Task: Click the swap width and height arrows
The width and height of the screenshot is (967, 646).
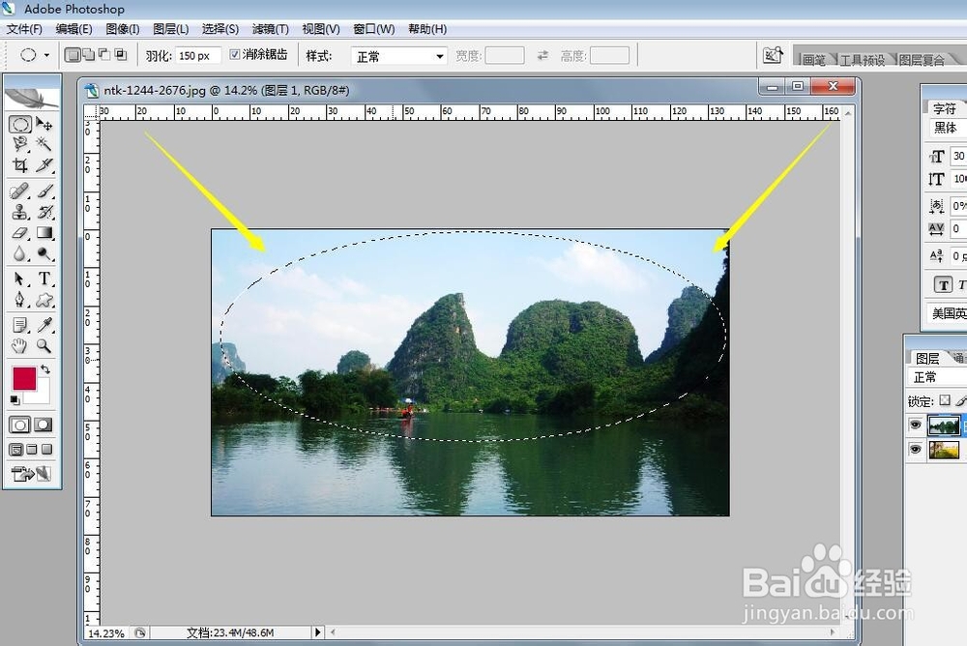Action: 542,55
